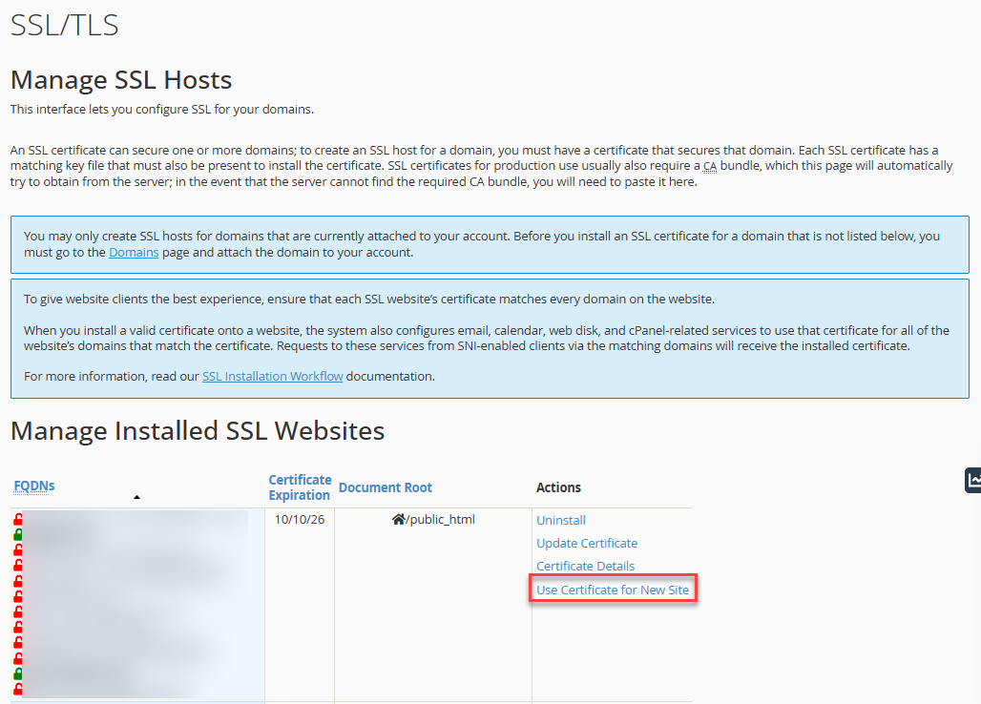
Task: Click the Document Root column header
Action: click(386, 487)
